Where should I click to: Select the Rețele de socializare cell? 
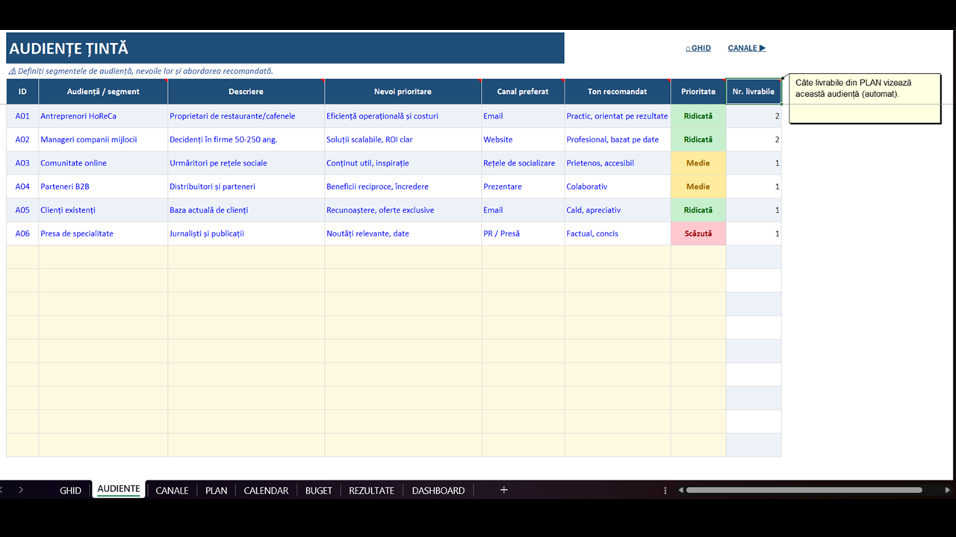[x=523, y=163]
